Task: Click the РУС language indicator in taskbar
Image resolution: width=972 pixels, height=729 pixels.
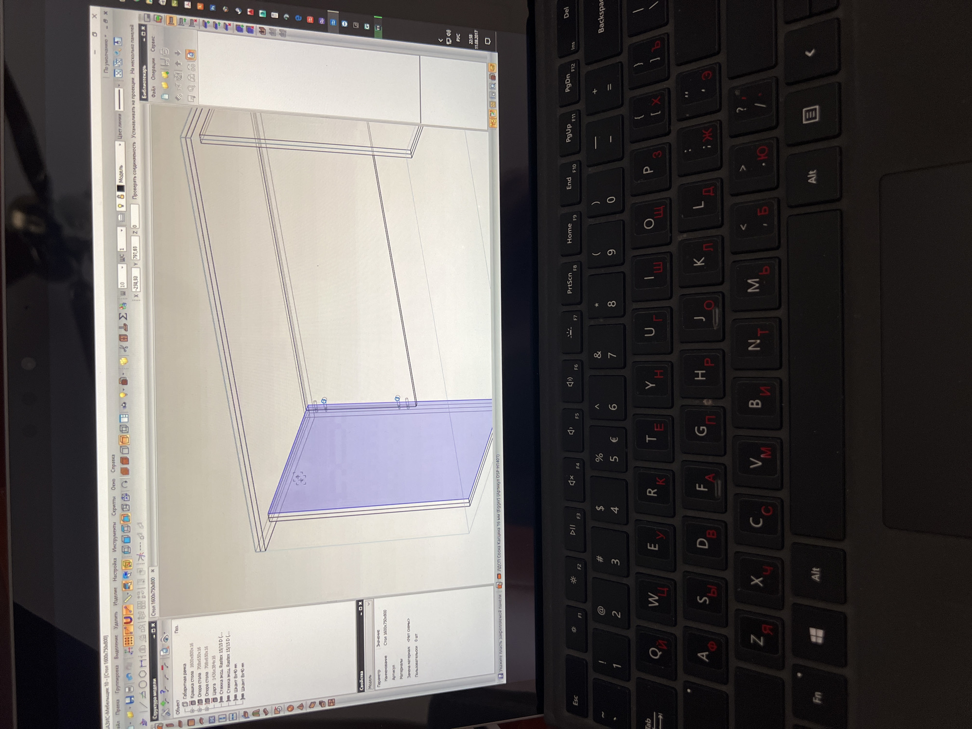Action: (458, 36)
